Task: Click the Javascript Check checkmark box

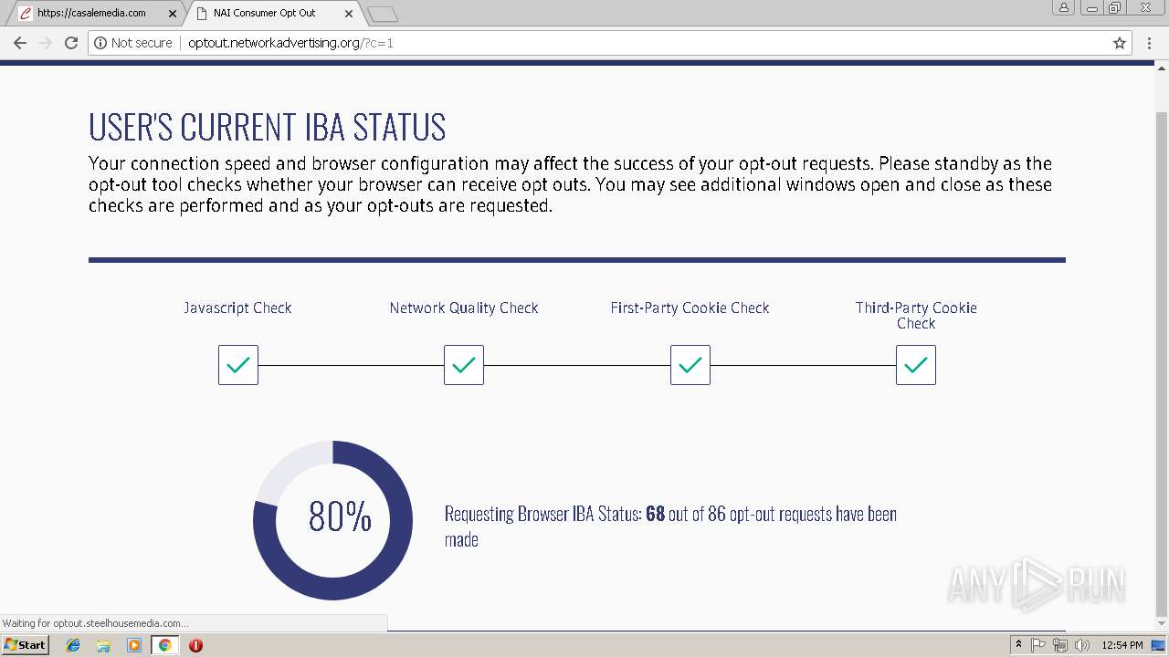Action: click(238, 365)
